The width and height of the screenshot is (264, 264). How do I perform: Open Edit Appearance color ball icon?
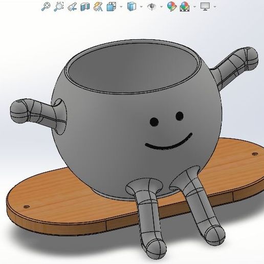tap(171, 7)
